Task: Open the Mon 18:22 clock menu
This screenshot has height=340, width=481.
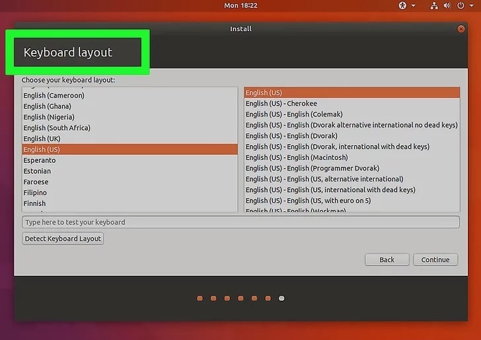Action: [240, 5]
